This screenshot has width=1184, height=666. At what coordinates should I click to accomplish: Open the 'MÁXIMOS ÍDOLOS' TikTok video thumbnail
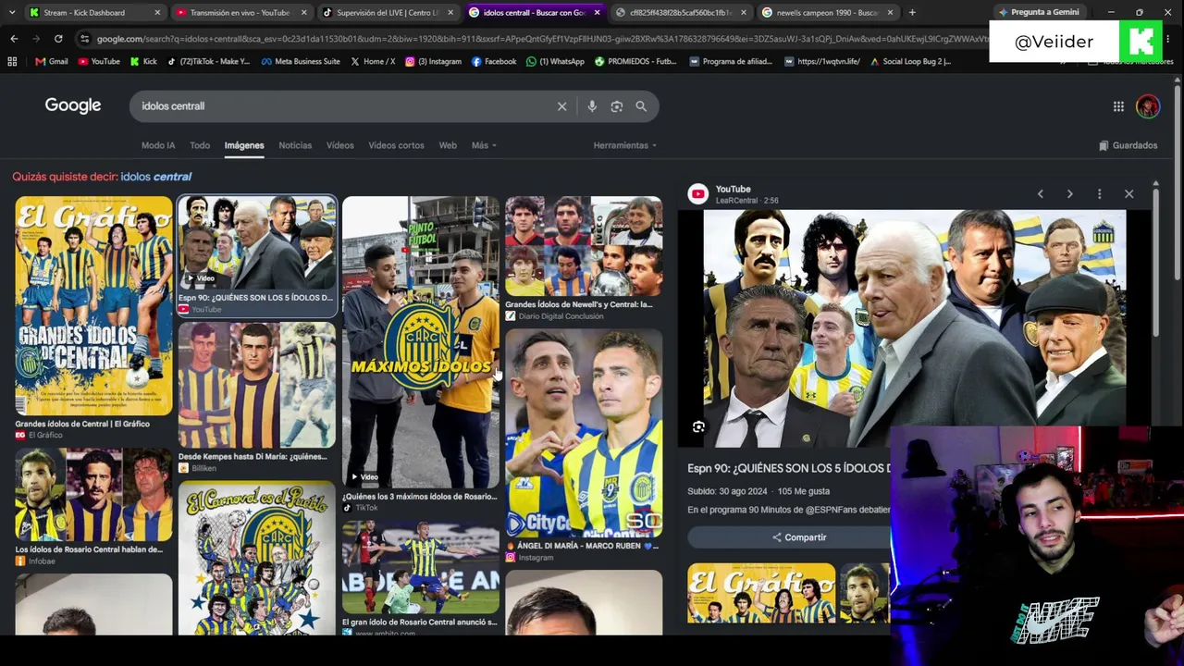point(421,341)
